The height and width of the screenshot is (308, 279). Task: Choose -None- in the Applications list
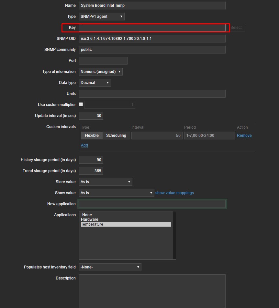click(87, 215)
